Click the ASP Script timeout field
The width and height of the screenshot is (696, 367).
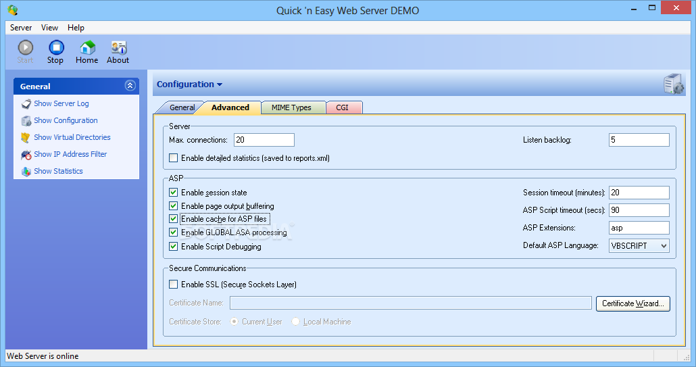pyautogui.click(x=639, y=210)
